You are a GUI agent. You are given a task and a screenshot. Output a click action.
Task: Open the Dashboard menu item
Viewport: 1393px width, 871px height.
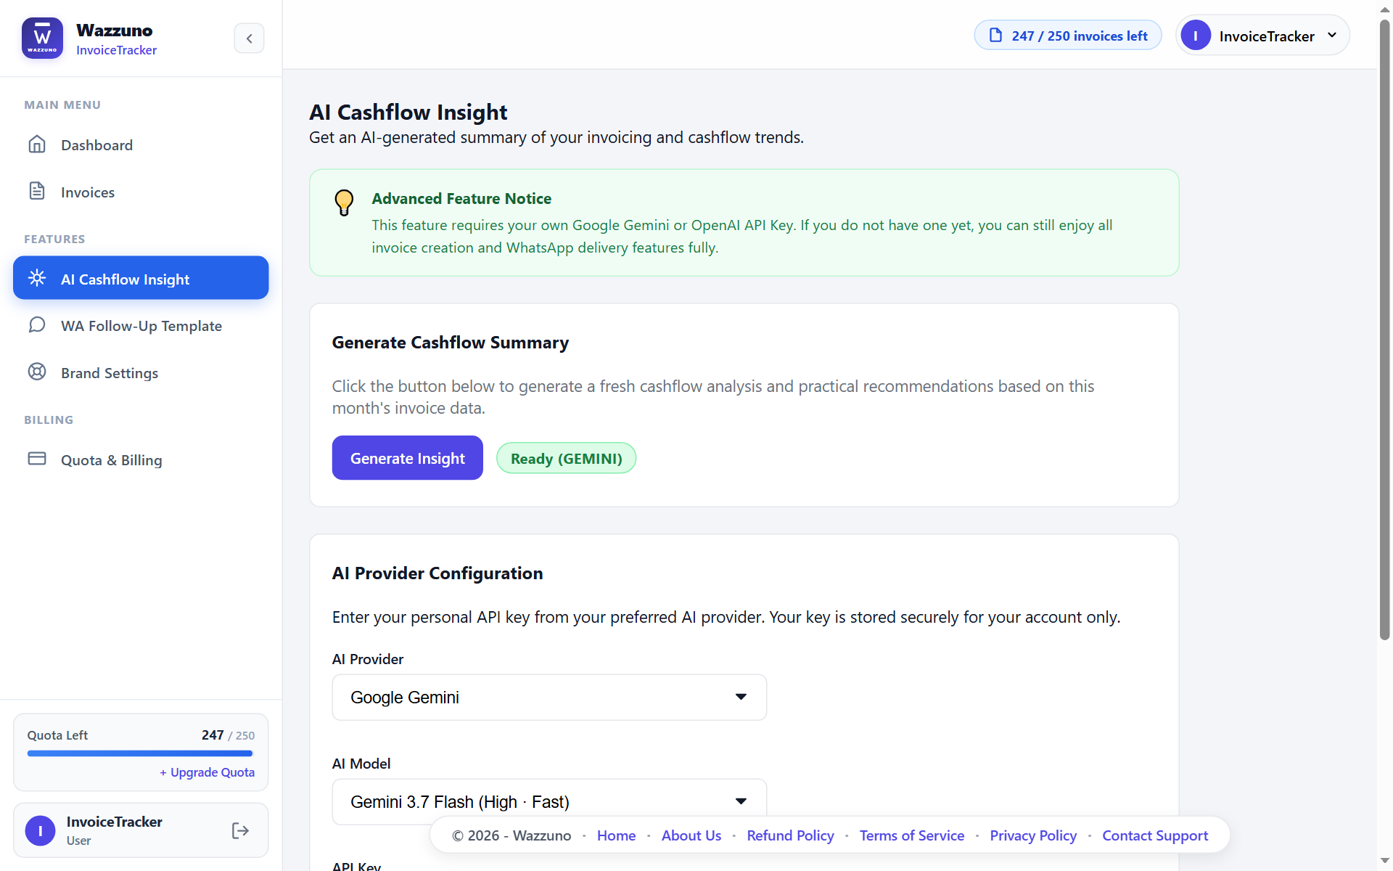tap(141, 144)
